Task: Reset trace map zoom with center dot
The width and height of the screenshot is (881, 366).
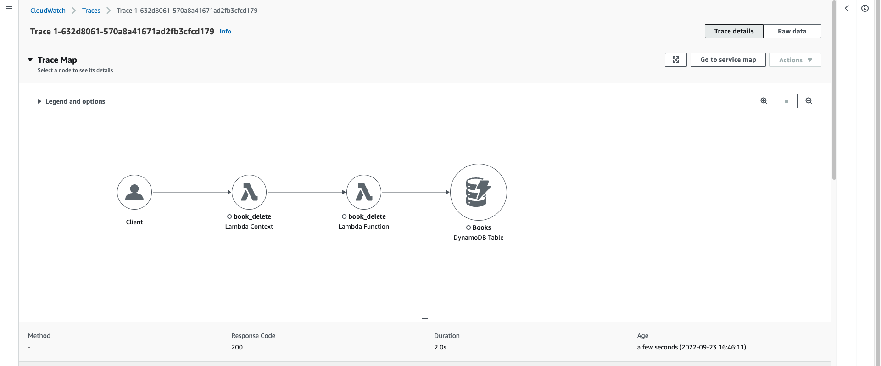Action: (x=786, y=101)
